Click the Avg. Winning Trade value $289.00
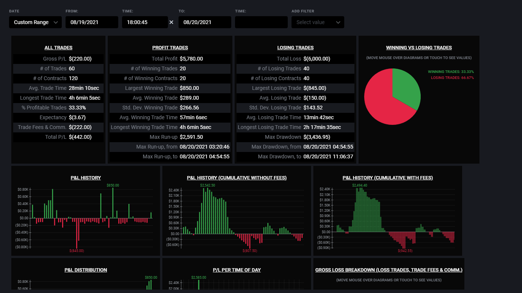Screen dimensions: 522x293 pos(189,98)
